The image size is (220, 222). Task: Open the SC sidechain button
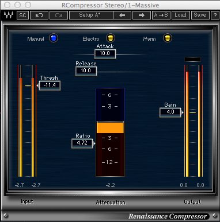[22, 15]
